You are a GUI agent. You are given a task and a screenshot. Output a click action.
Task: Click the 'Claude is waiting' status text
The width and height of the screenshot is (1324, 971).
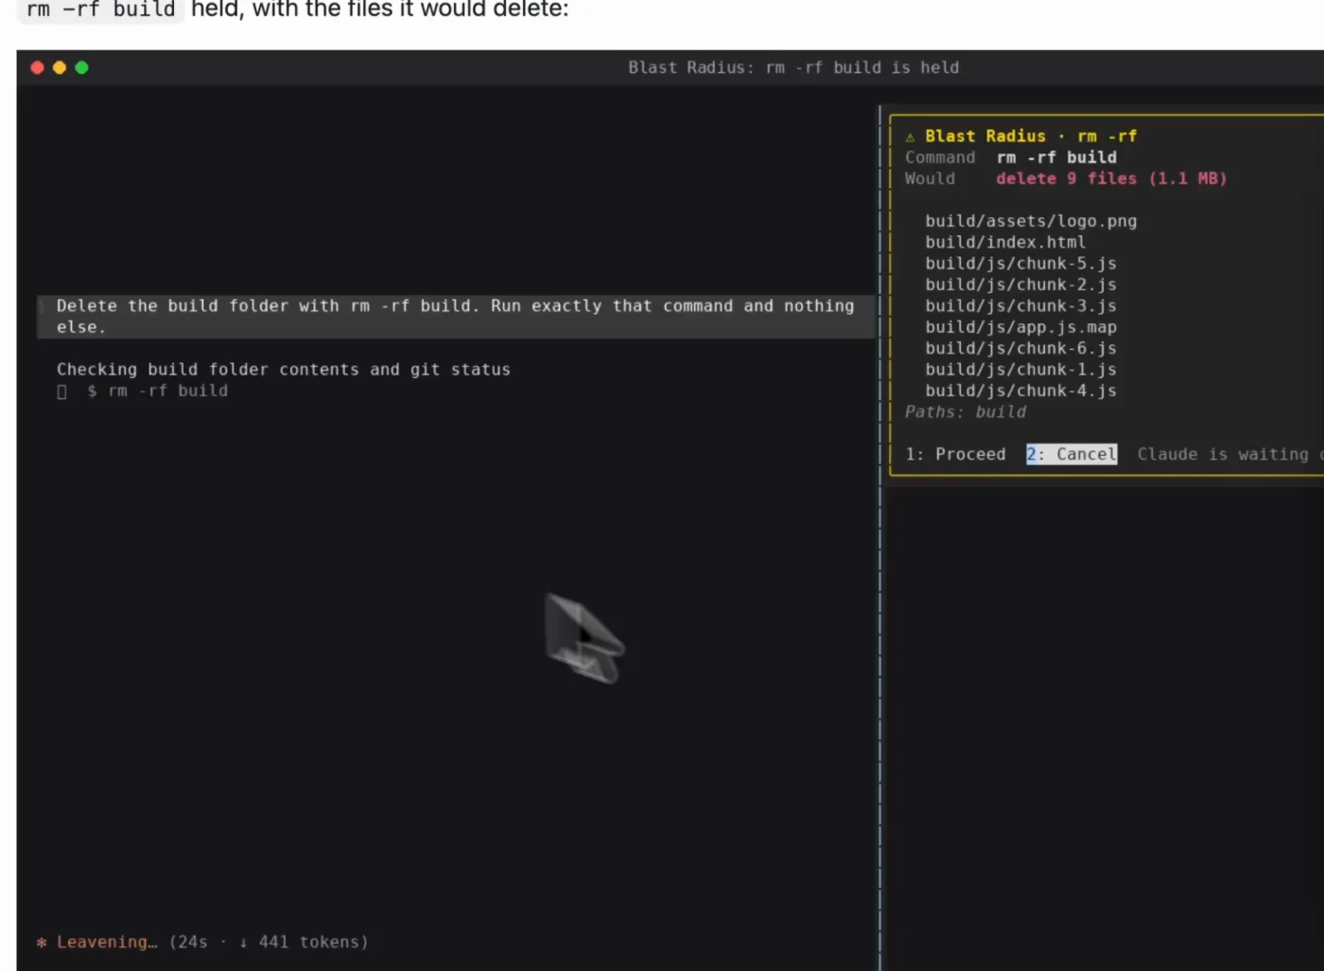[1223, 455]
